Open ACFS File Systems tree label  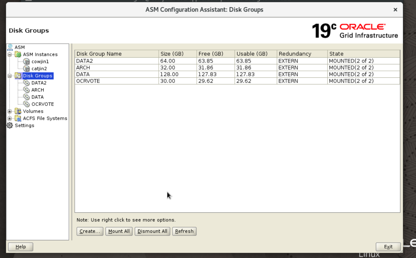pos(45,118)
